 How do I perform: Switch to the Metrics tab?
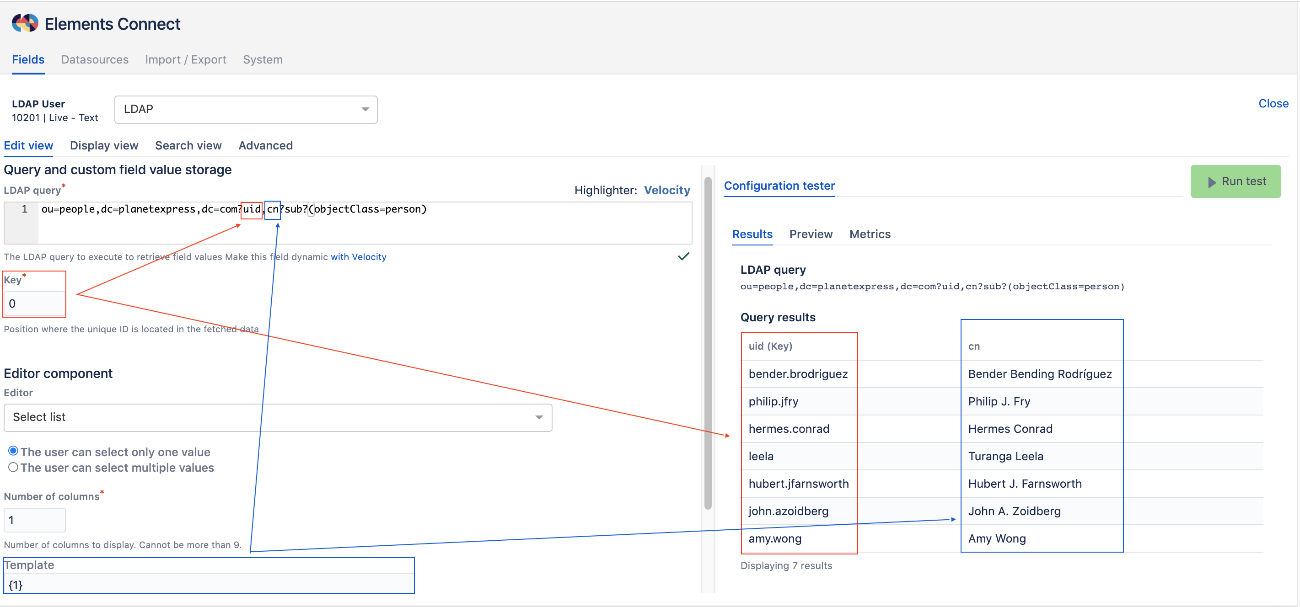(870, 234)
